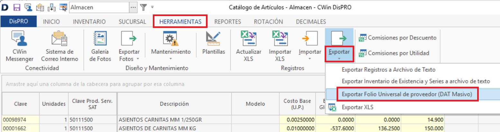Open Comisiones por Utilidad

394,53
